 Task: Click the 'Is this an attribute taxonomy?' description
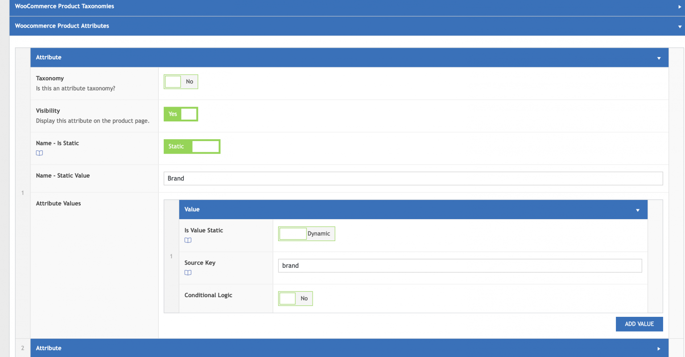[x=75, y=88]
